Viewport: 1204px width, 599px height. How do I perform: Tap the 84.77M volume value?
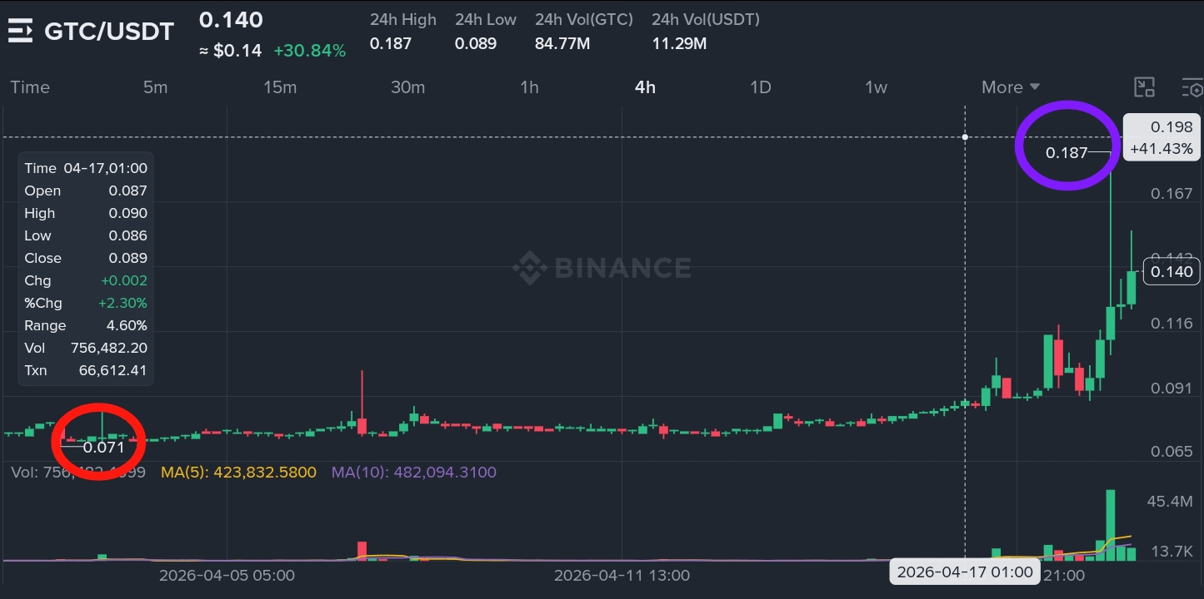coord(562,43)
